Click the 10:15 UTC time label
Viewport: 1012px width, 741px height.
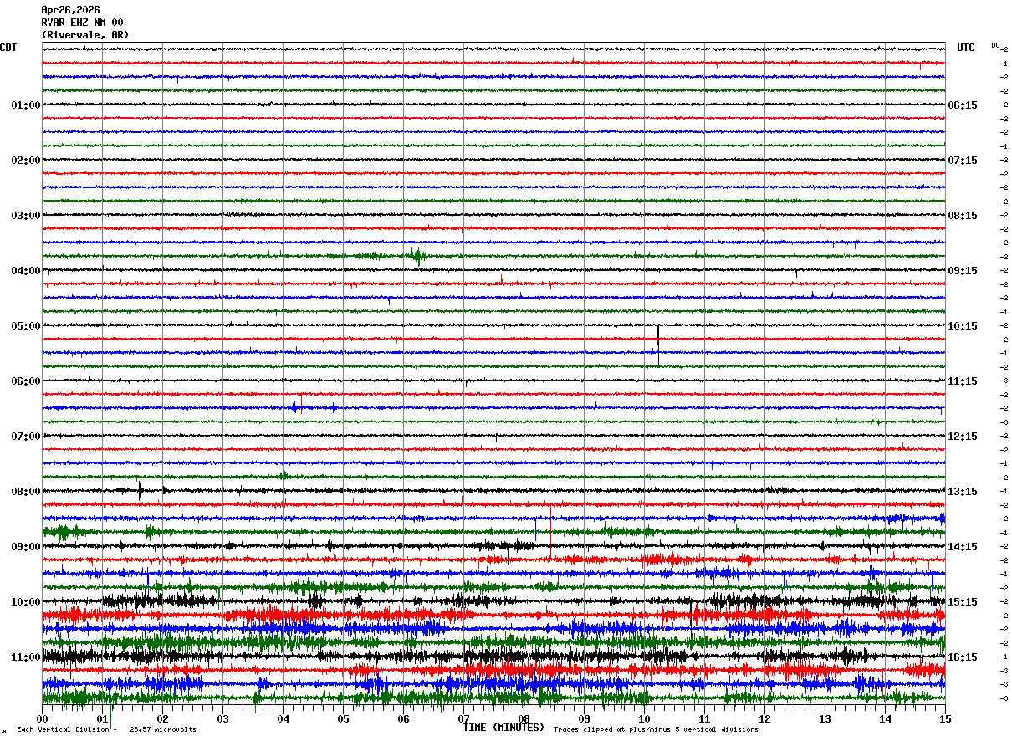[963, 326]
